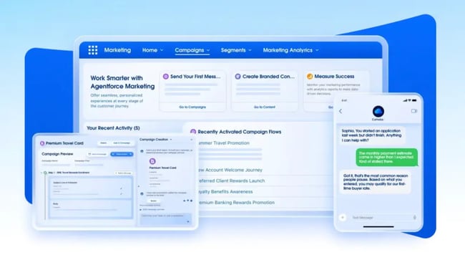Click the Create Branded Content card icon
The width and height of the screenshot is (465, 265).
coord(238,77)
